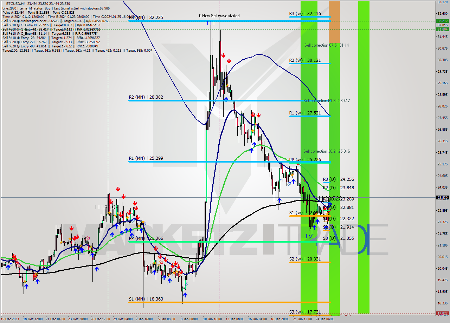Select the 30.875 price axis value
Image resolution: width=450 pixels, height=323 pixels.
tap(442, 48)
